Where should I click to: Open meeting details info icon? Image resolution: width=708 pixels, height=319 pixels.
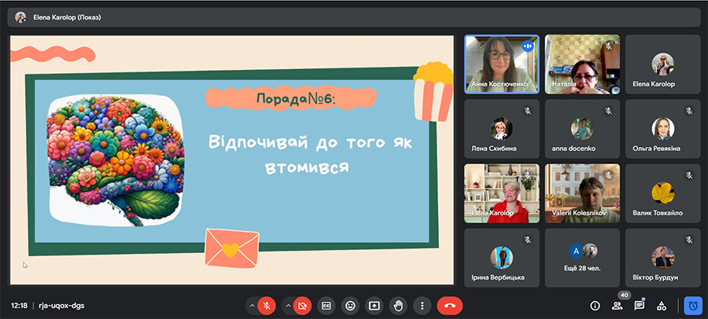pyautogui.click(x=595, y=305)
